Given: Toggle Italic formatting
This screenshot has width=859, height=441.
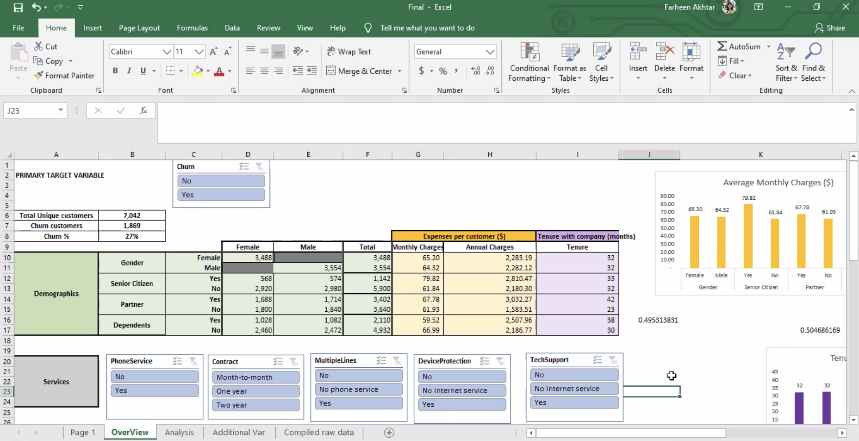Looking at the screenshot, I should coord(129,71).
